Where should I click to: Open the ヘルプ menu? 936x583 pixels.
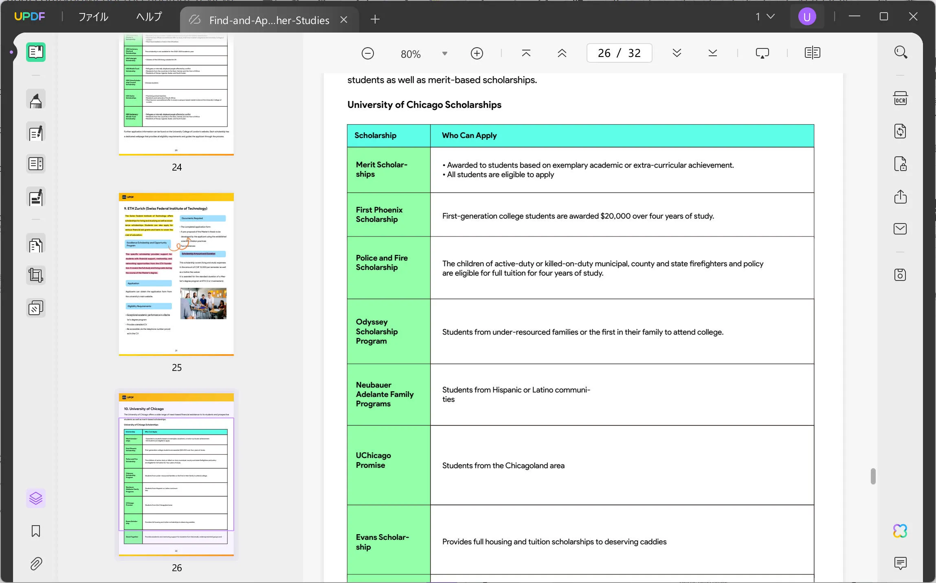149,17
